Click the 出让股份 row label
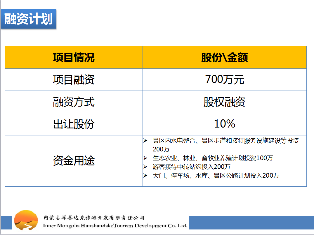This screenshot has width=314, height=235. (x=74, y=124)
